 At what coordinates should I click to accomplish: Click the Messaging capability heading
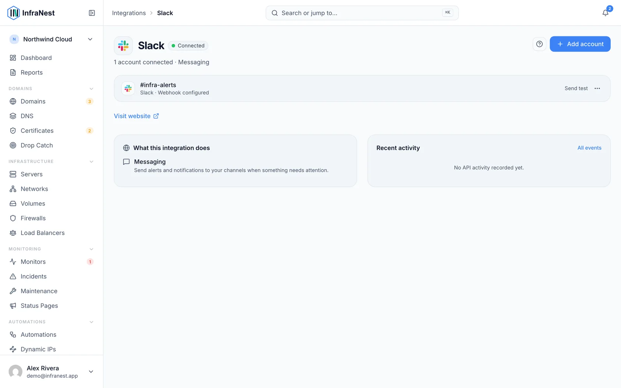click(150, 162)
